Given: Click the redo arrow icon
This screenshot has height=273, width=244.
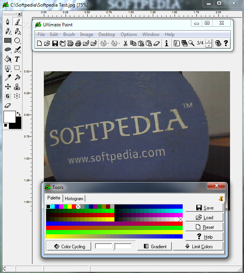Looking at the screenshot, I should 114,43.
